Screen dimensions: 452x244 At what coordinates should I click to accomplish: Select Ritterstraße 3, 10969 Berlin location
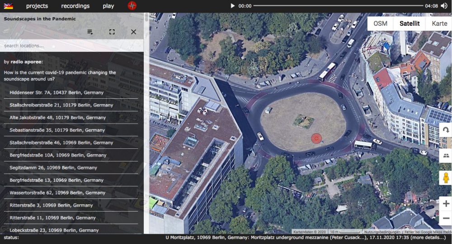(51, 205)
